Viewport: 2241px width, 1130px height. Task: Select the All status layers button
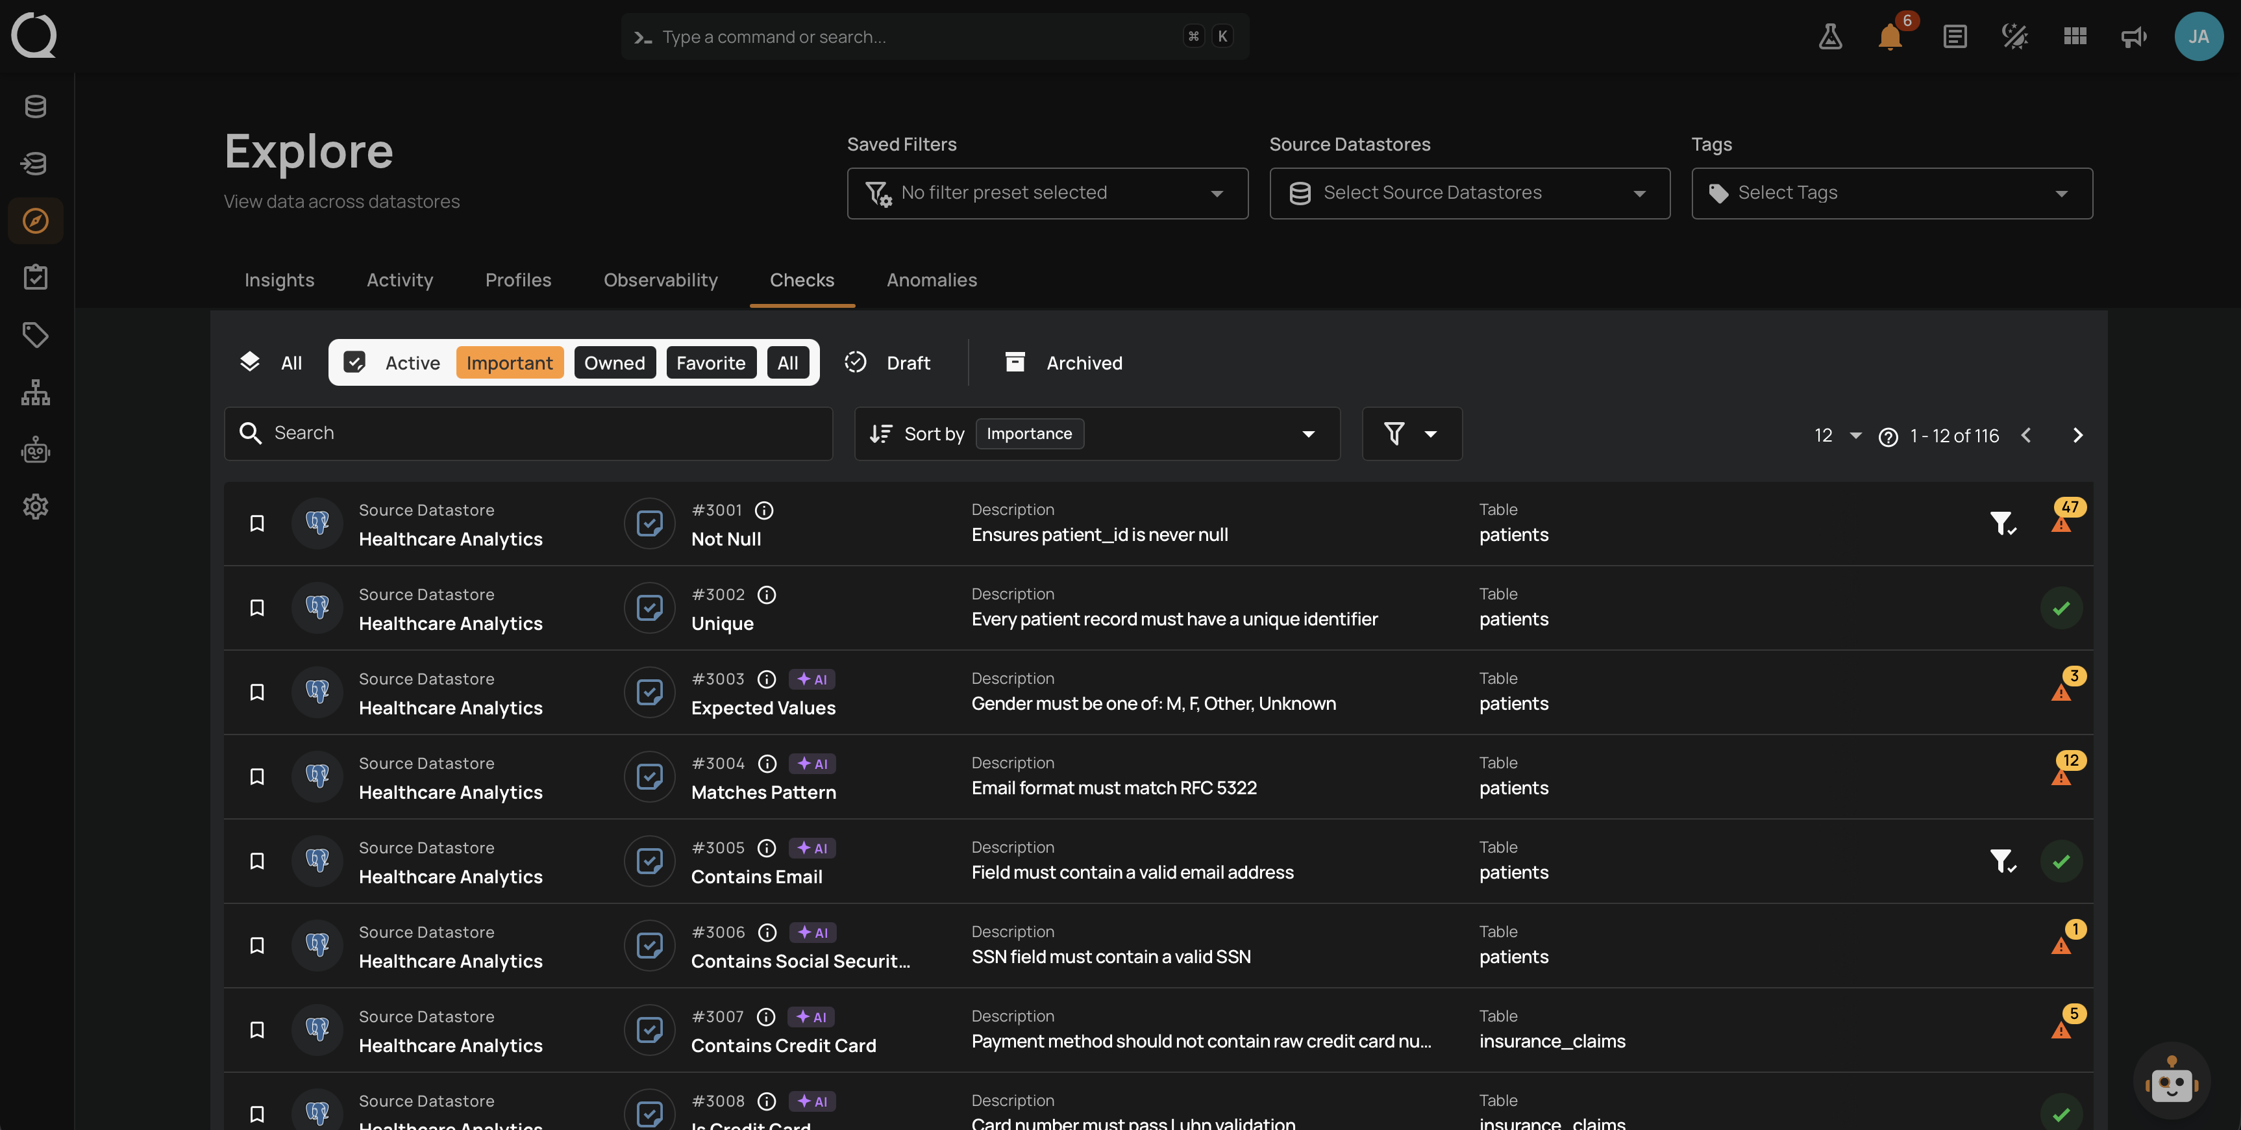click(271, 362)
